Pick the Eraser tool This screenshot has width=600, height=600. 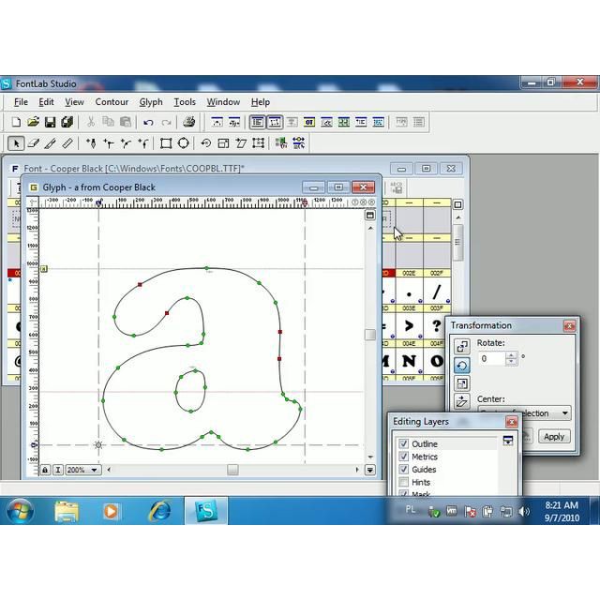(34, 143)
